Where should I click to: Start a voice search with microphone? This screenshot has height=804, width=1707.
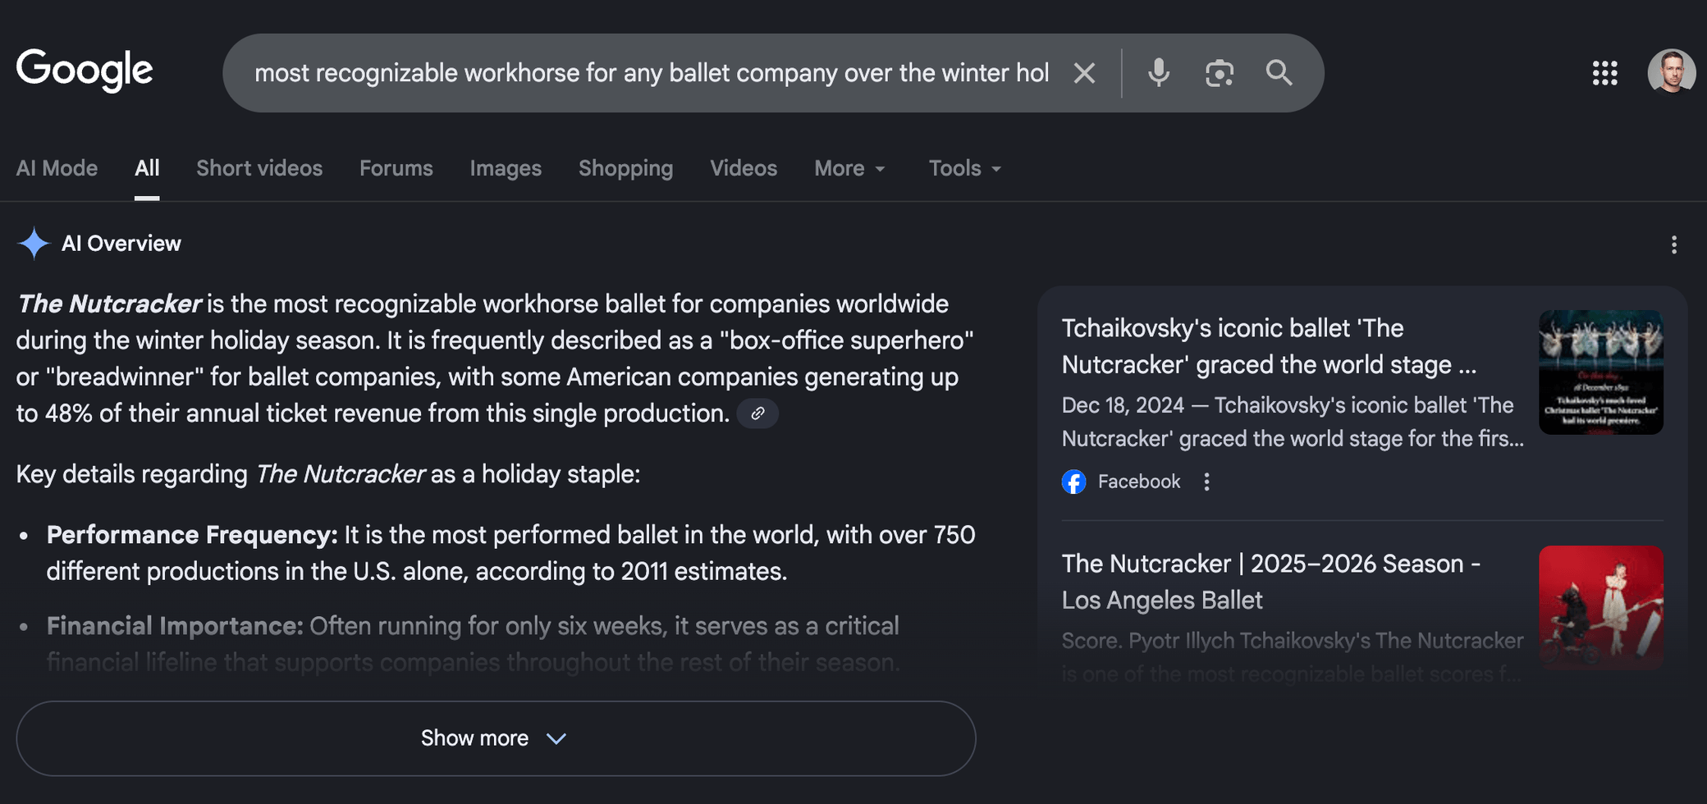point(1158,73)
